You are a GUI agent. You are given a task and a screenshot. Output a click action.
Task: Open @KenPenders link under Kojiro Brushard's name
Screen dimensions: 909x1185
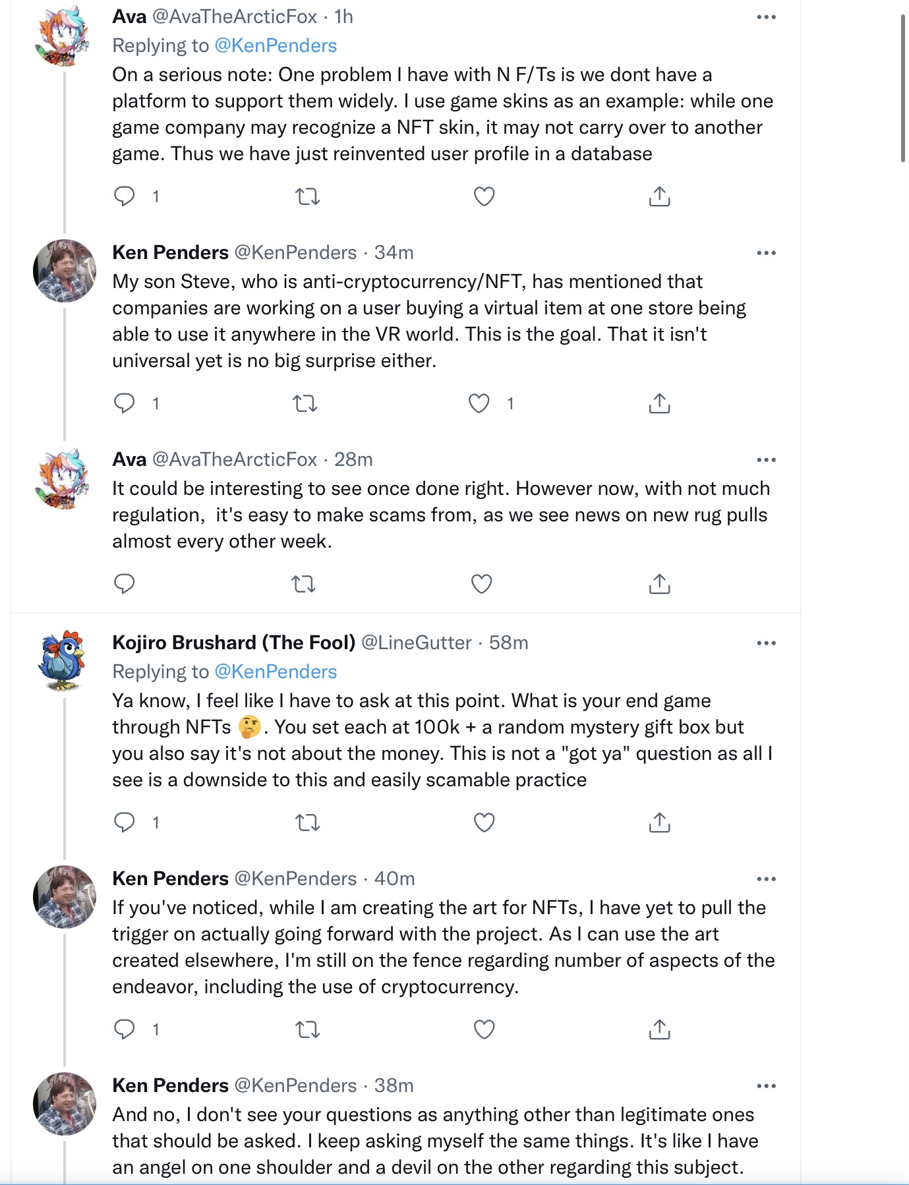pos(276,672)
